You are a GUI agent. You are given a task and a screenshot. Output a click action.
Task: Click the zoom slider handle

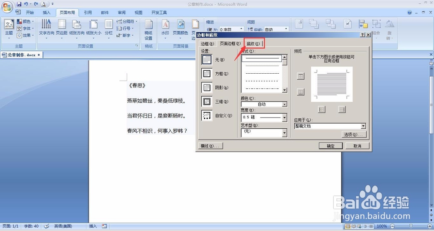pos(411,226)
